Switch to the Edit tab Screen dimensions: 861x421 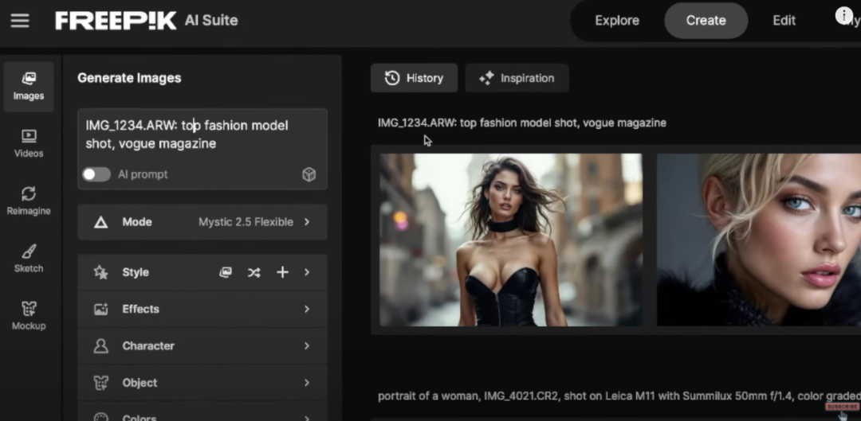click(784, 21)
